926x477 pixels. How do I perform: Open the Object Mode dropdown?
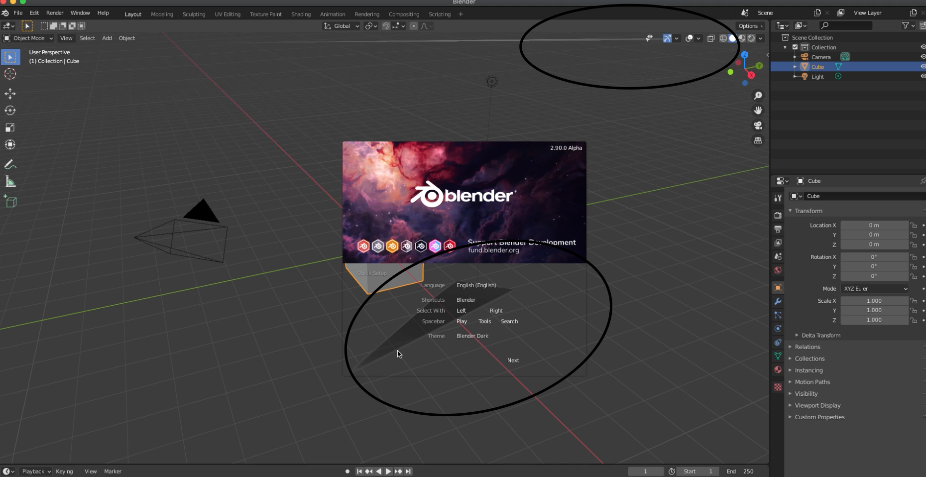pyautogui.click(x=28, y=38)
